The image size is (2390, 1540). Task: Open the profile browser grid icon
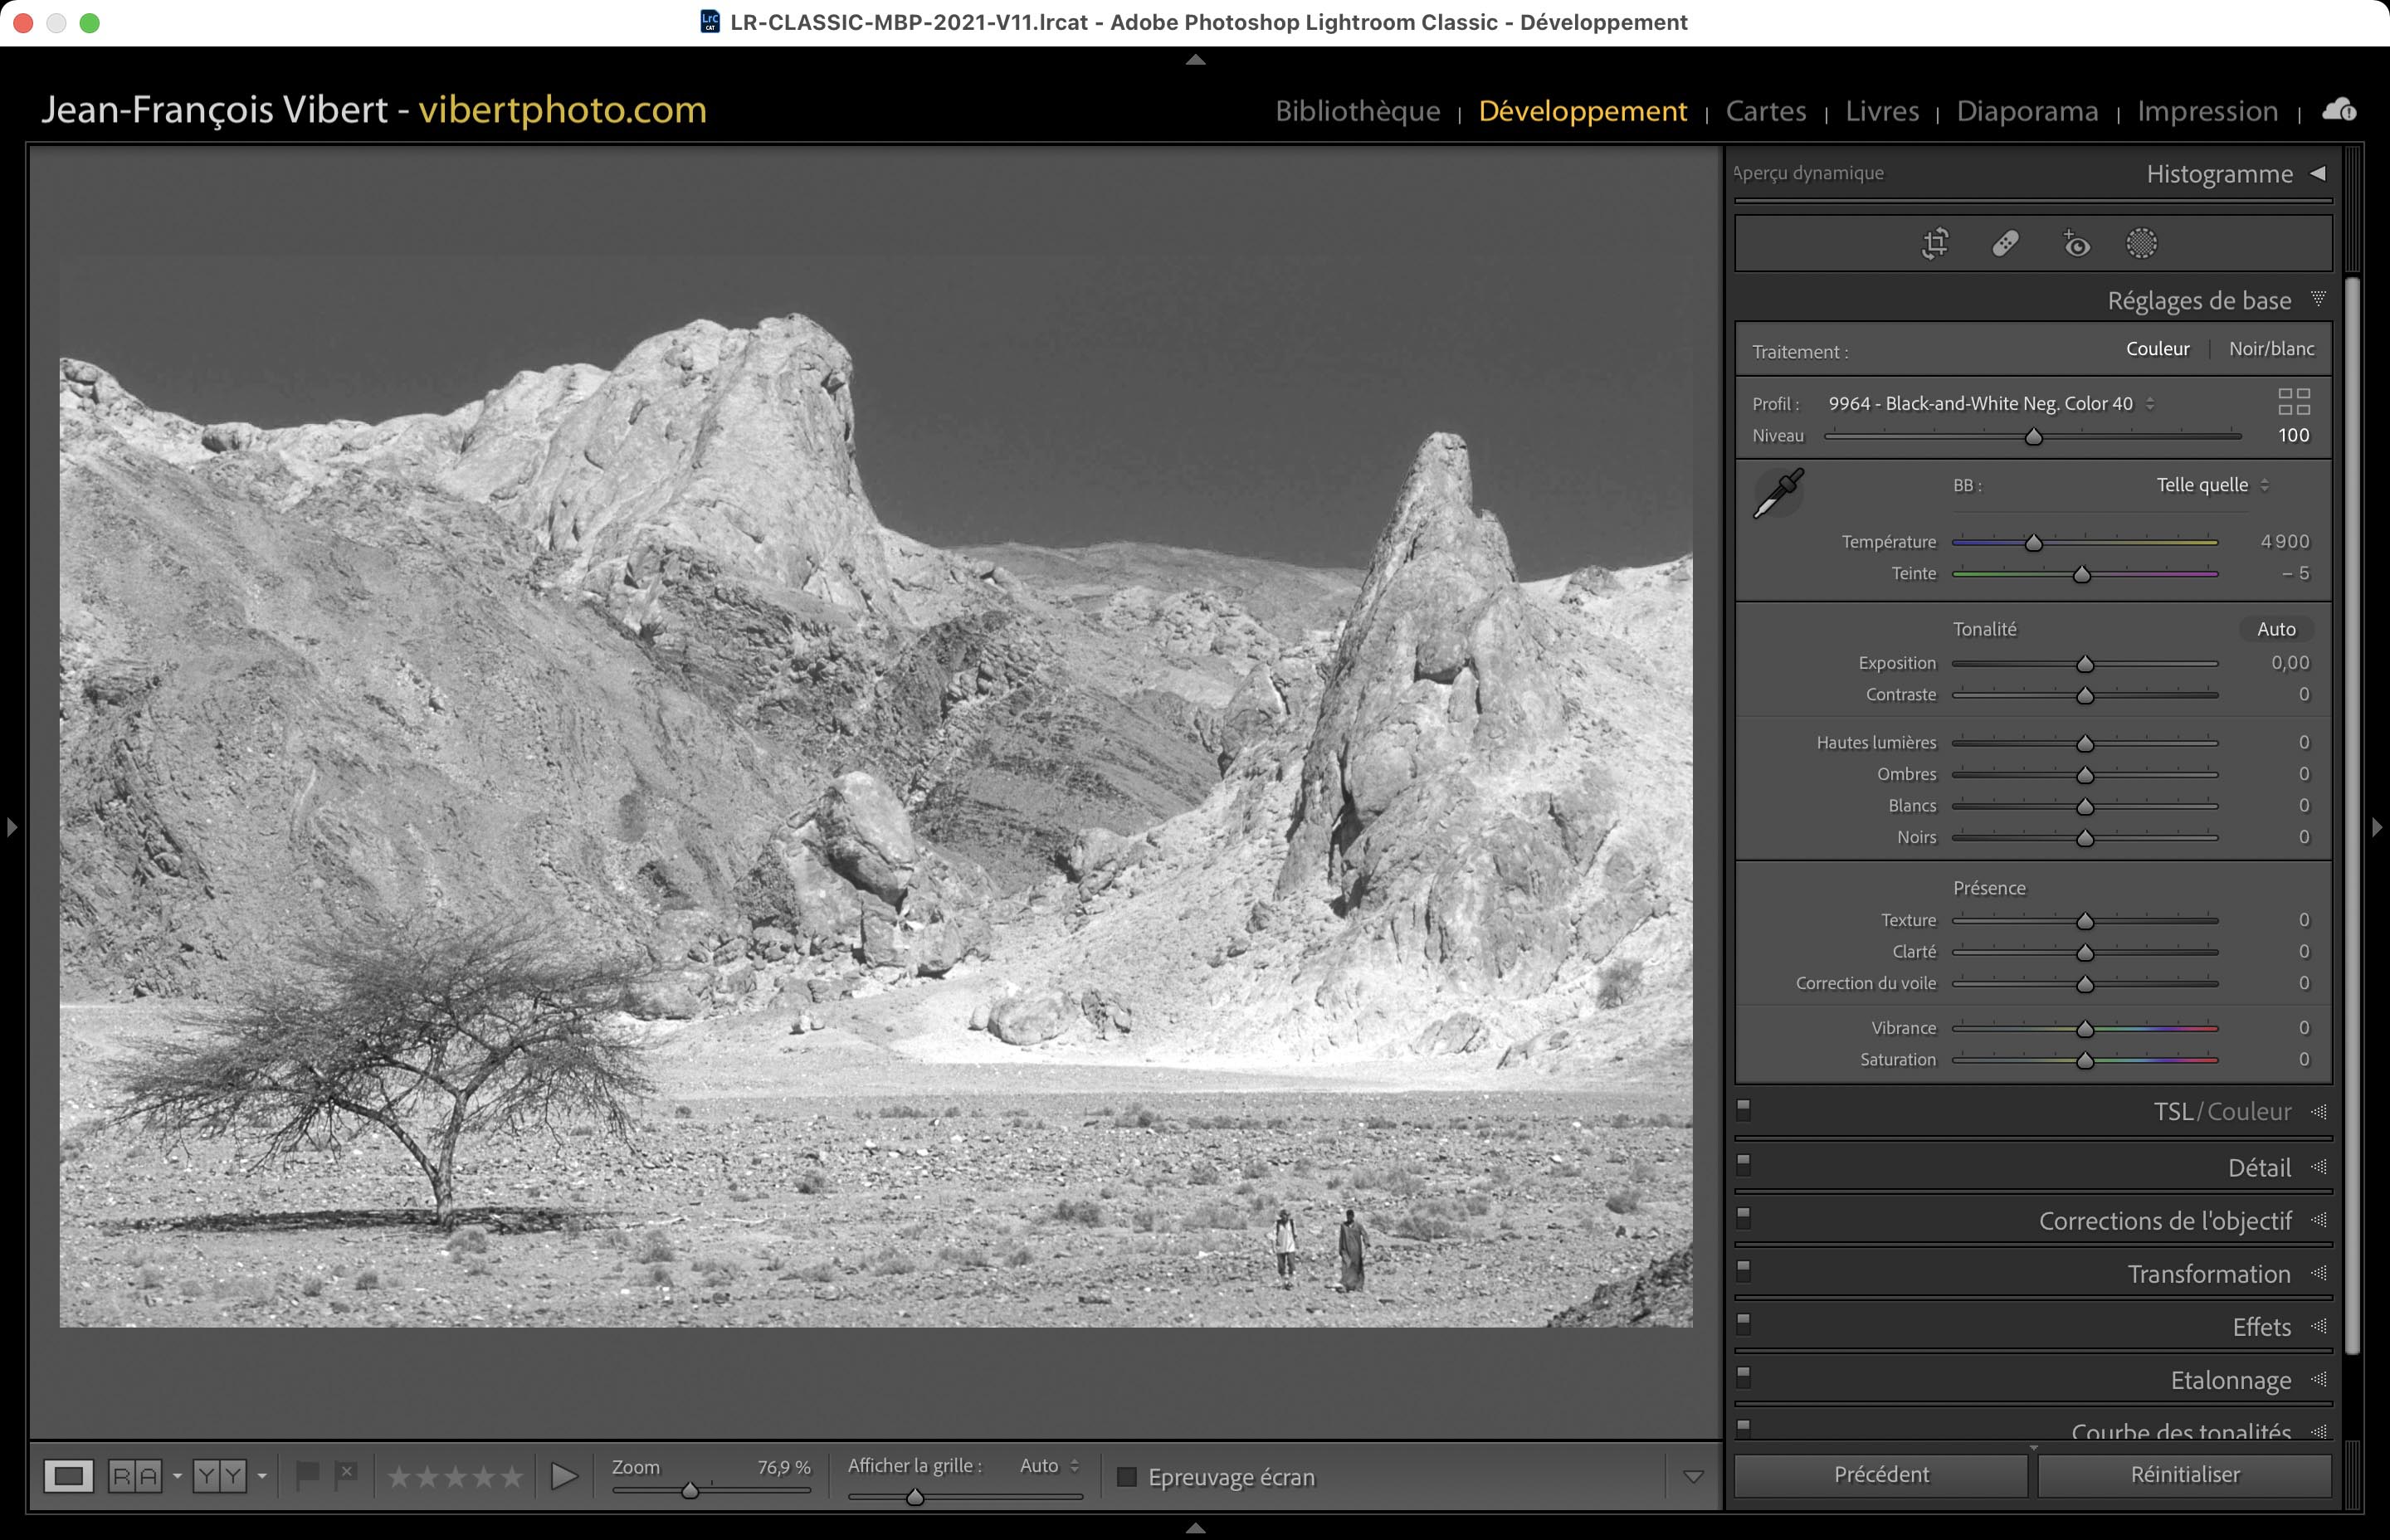(x=2293, y=402)
